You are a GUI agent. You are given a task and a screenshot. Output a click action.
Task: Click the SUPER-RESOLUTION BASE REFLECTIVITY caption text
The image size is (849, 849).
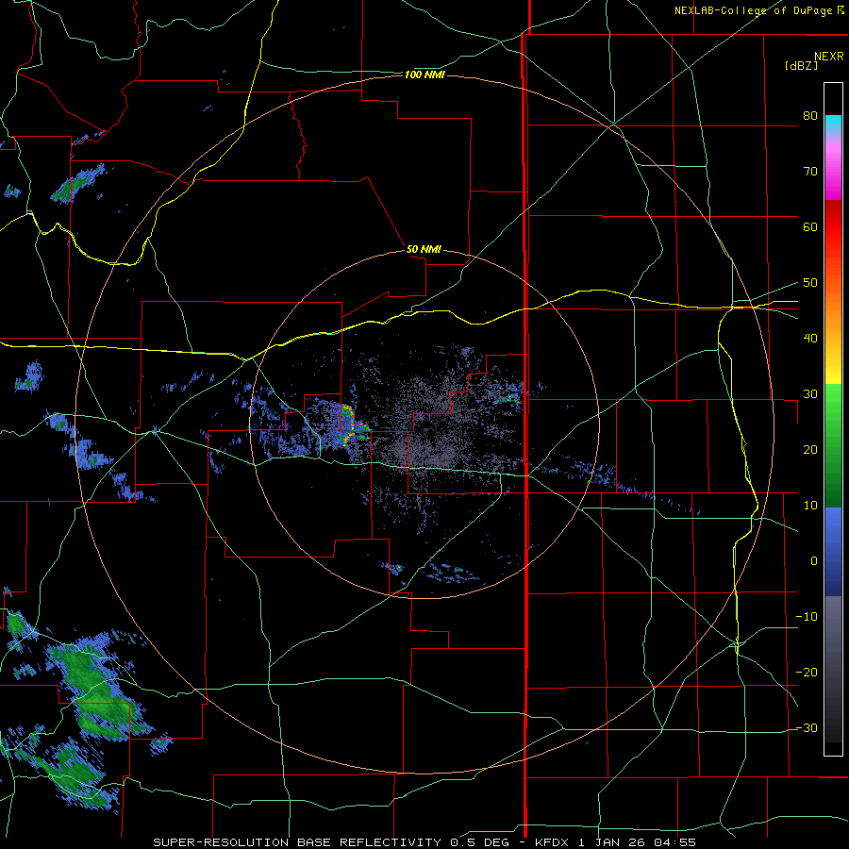(x=297, y=842)
